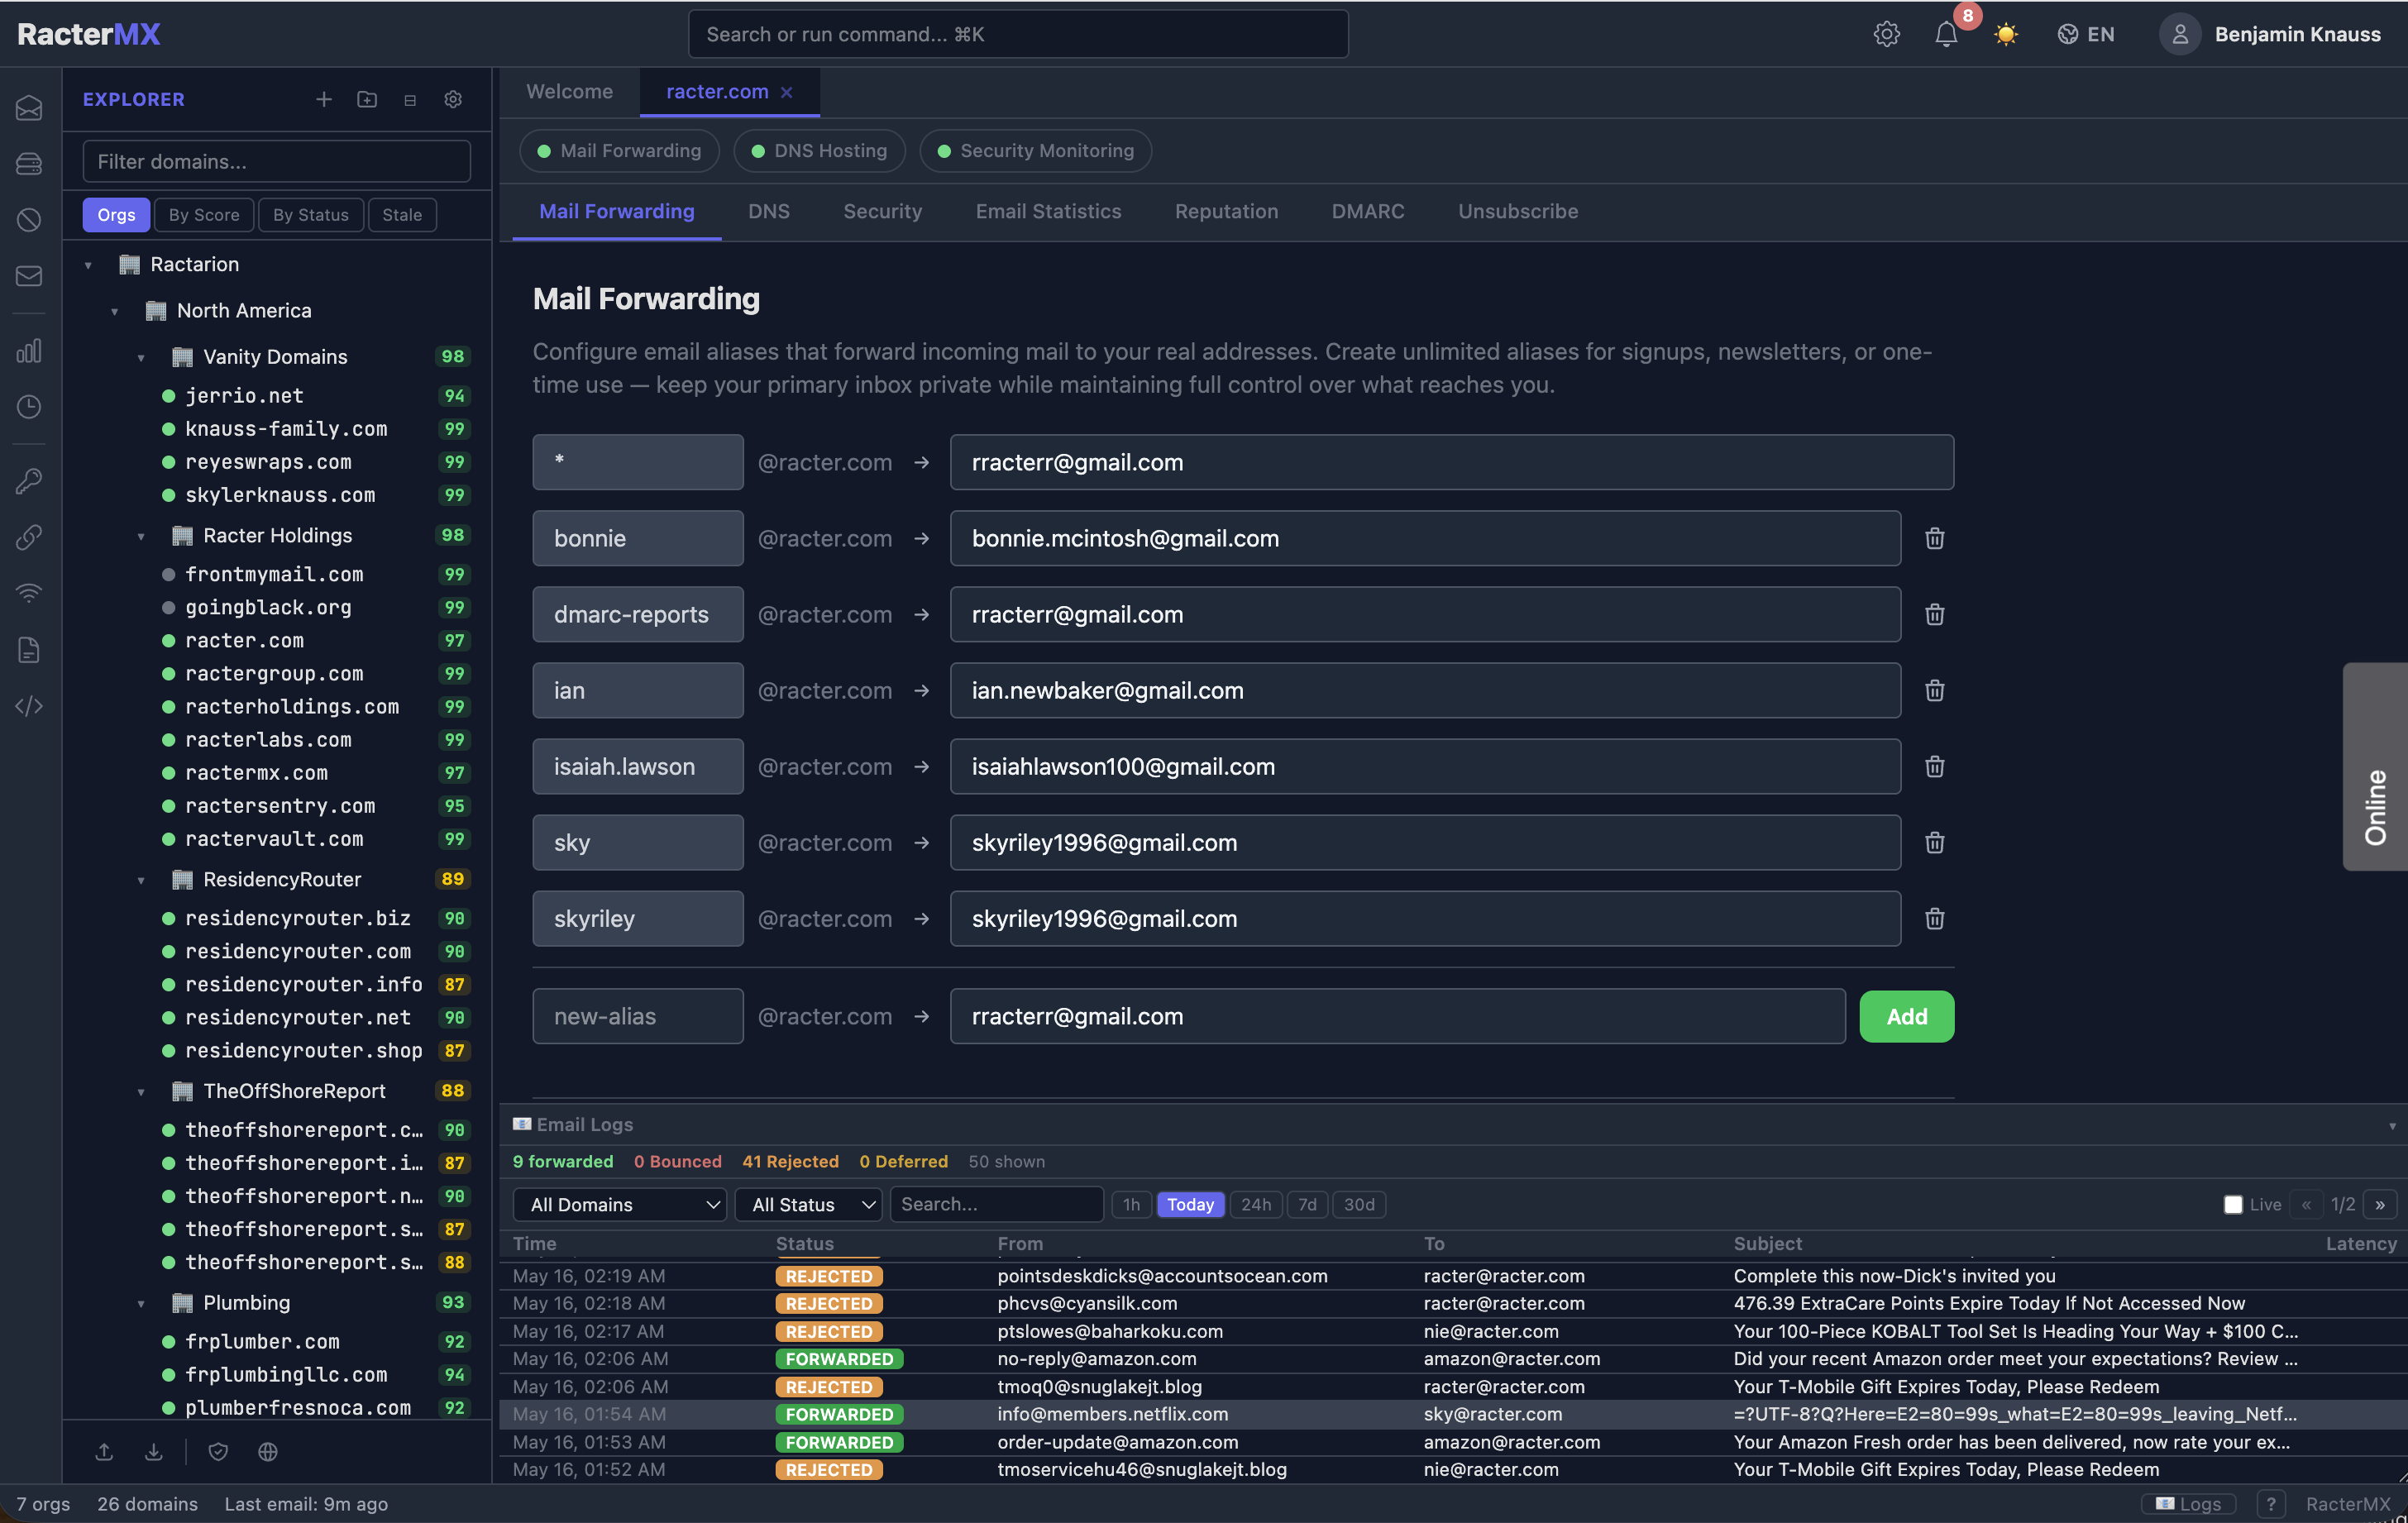Viewport: 2408px width, 1523px height.
Task: Click the green Add alias button
Action: click(x=1906, y=1016)
